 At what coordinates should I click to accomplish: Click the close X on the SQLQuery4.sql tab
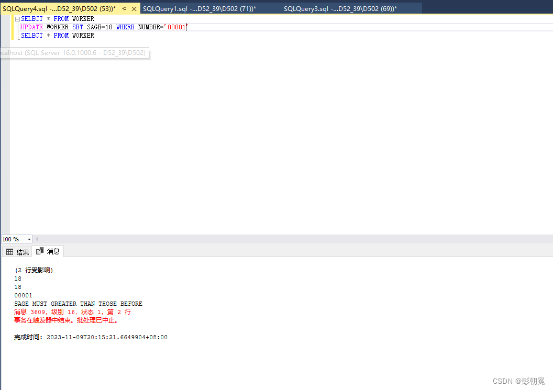[134, 8]
